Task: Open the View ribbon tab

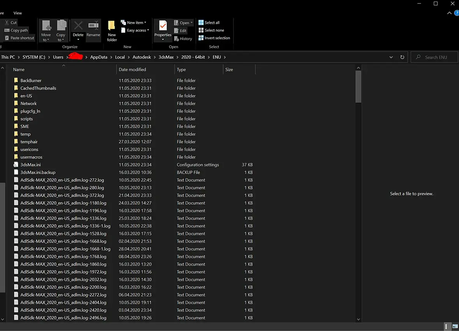Action: [x=18, y=13]
